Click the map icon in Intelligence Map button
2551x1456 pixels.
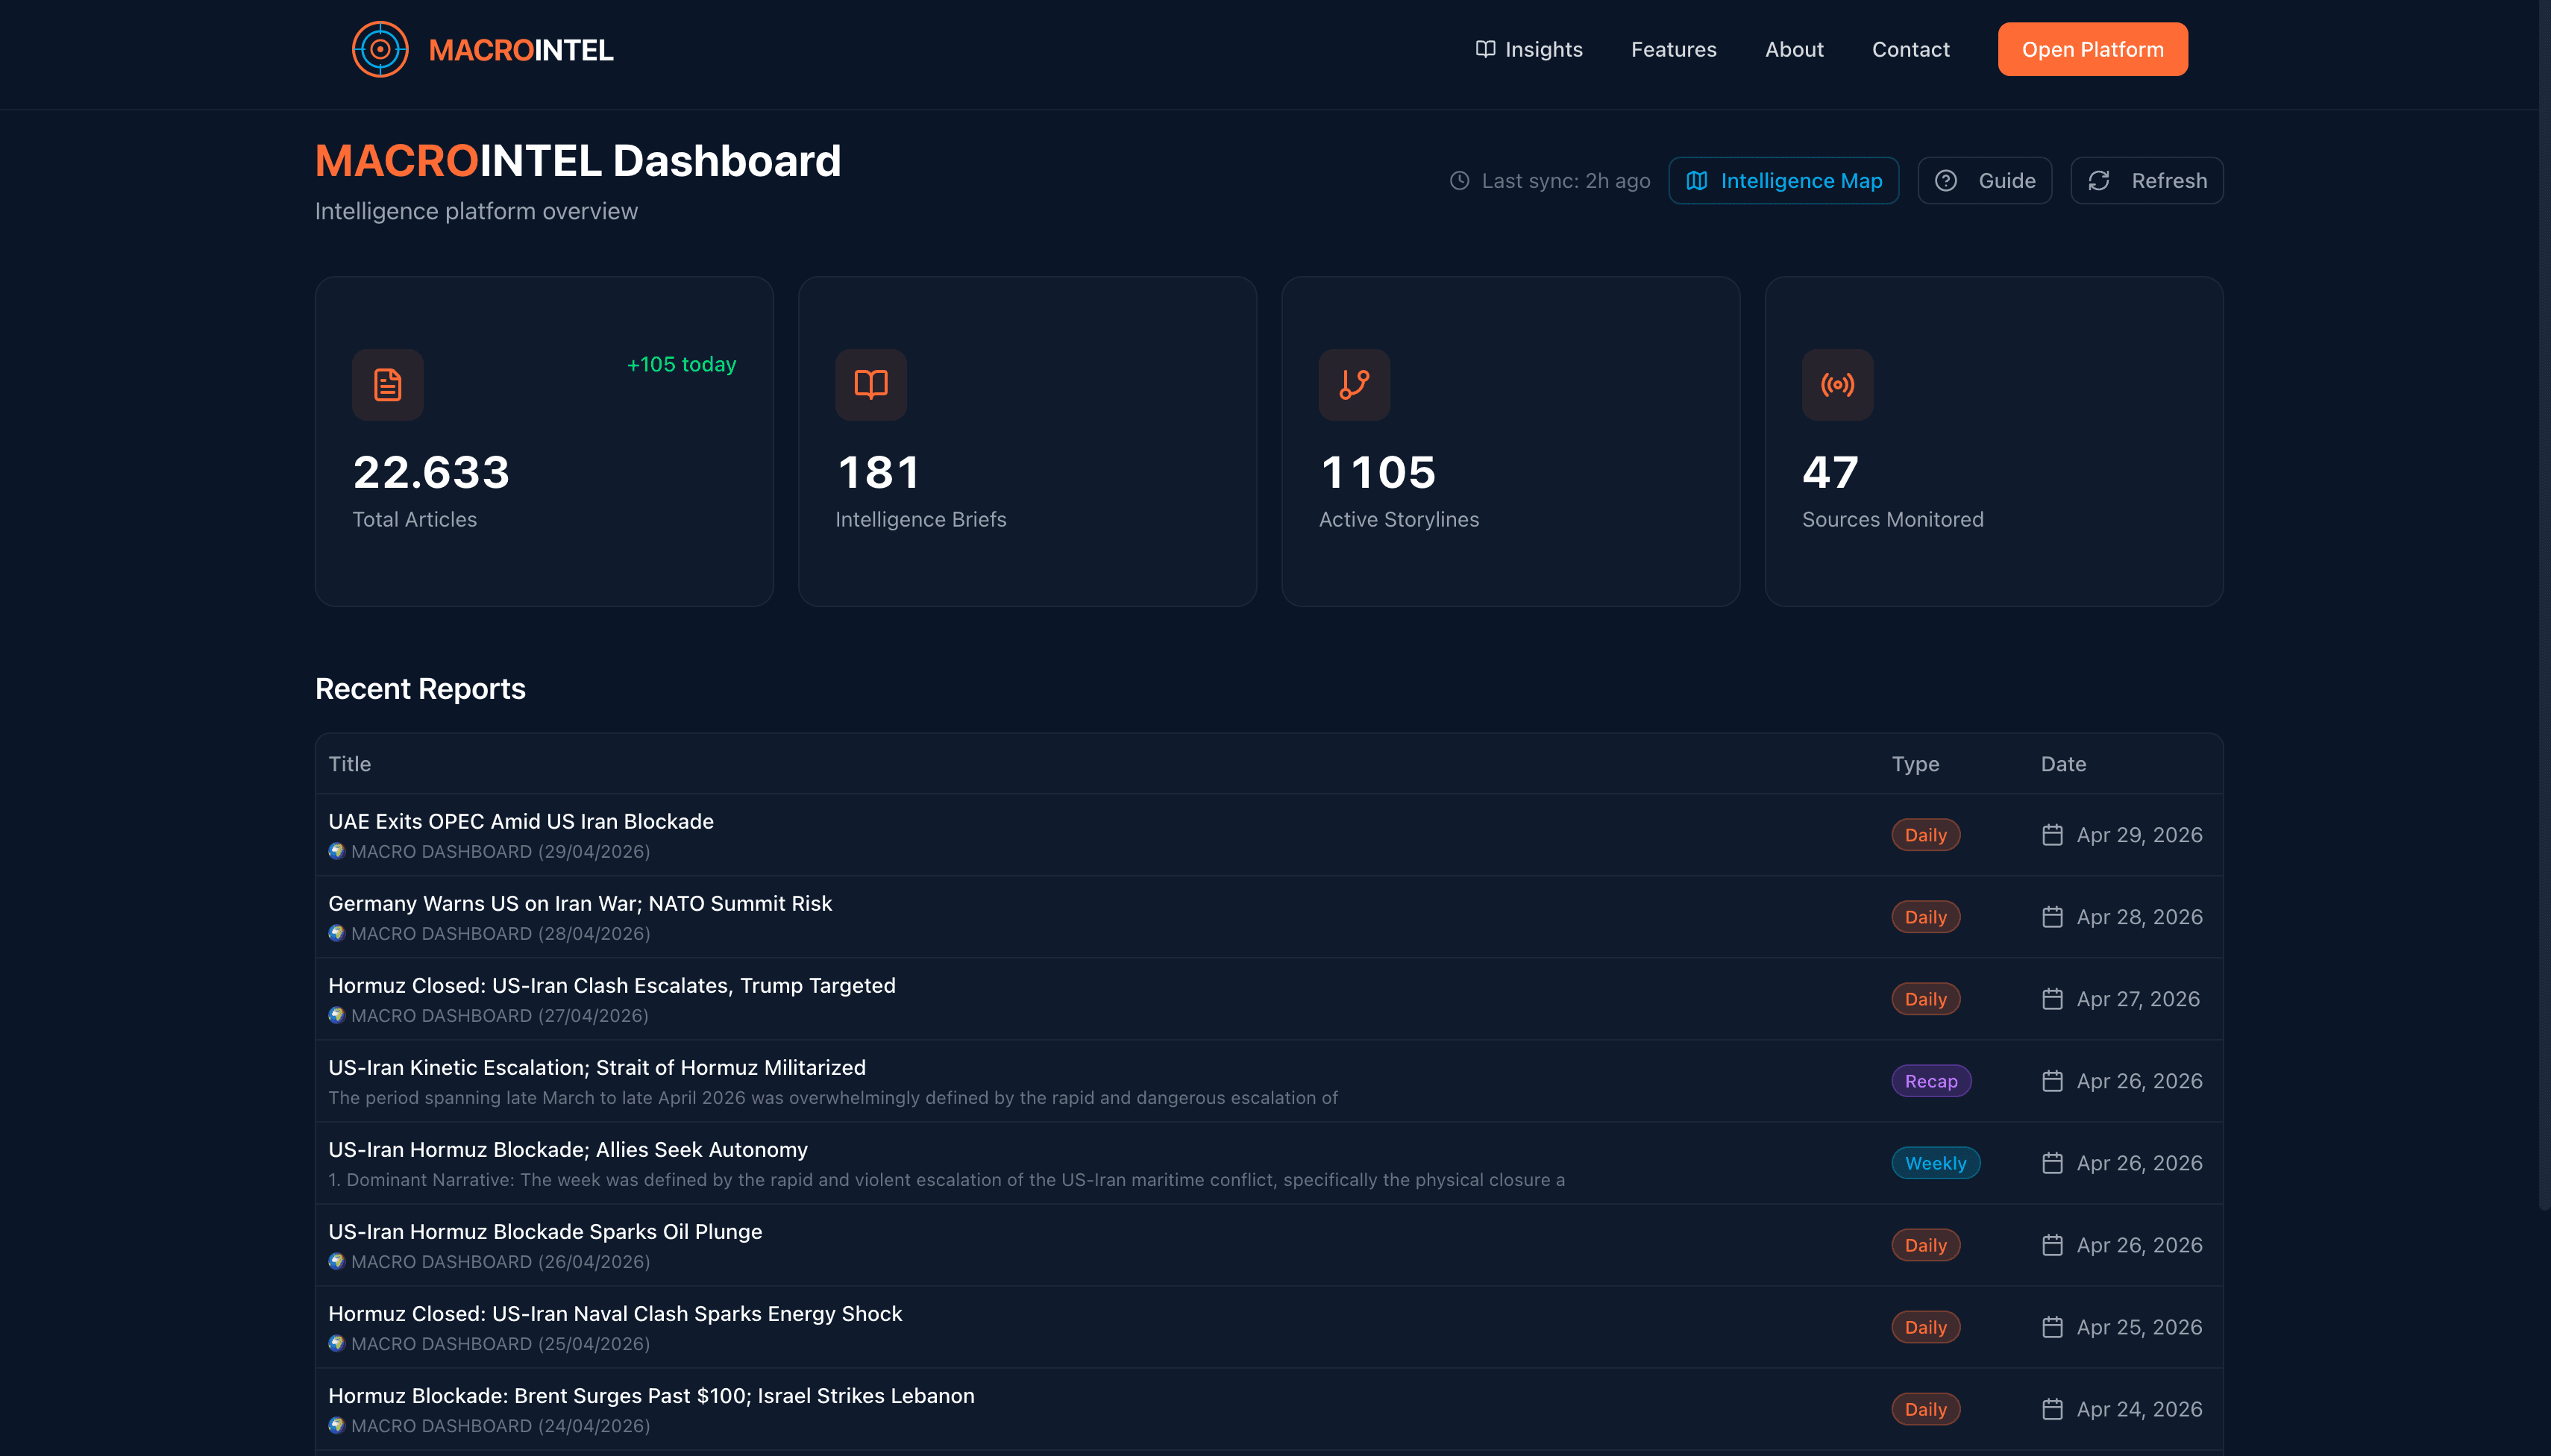click(1696, 181)
